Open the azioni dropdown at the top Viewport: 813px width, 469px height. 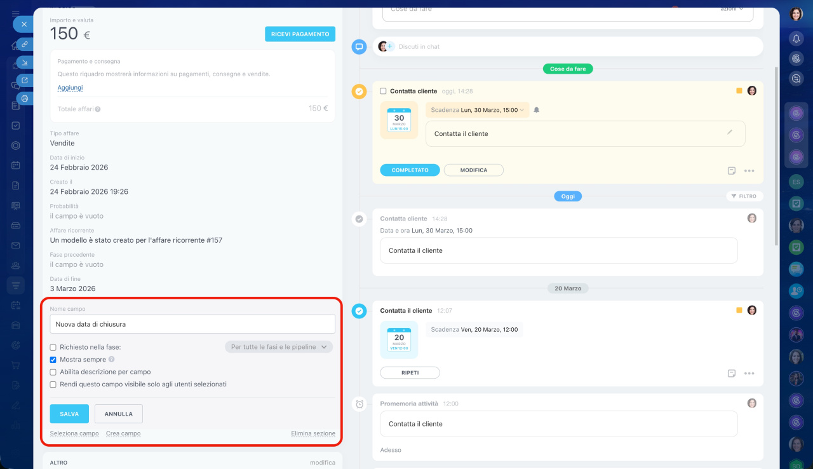pos(732,9)
